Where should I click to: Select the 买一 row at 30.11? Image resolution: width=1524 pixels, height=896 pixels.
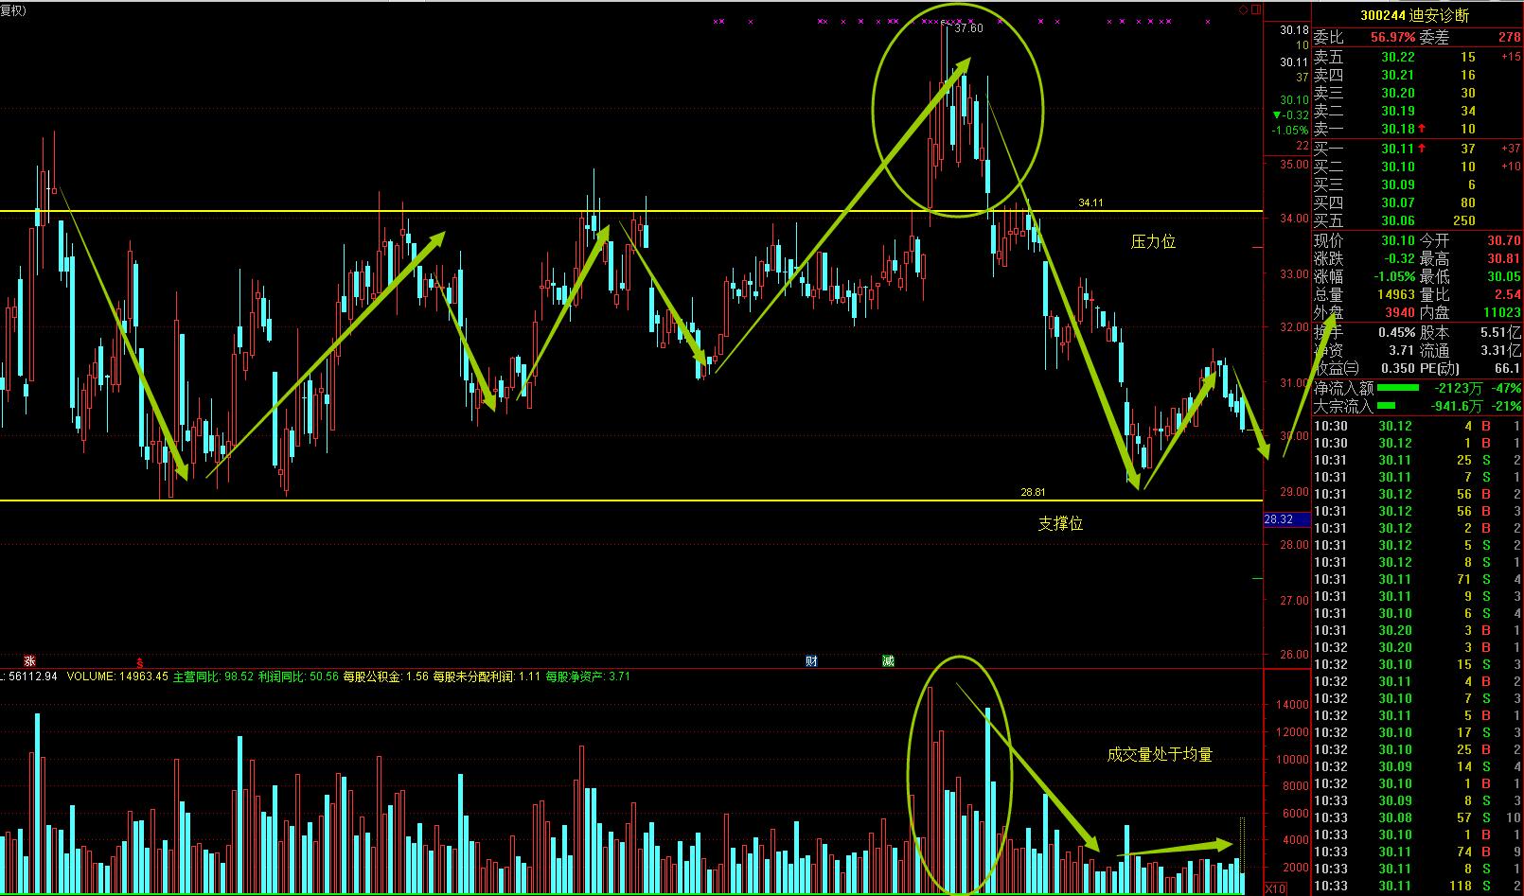pos(1417,149)
